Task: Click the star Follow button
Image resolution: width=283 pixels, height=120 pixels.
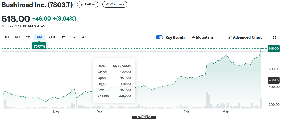Action: pyautogui.click(x=88, y=4)
